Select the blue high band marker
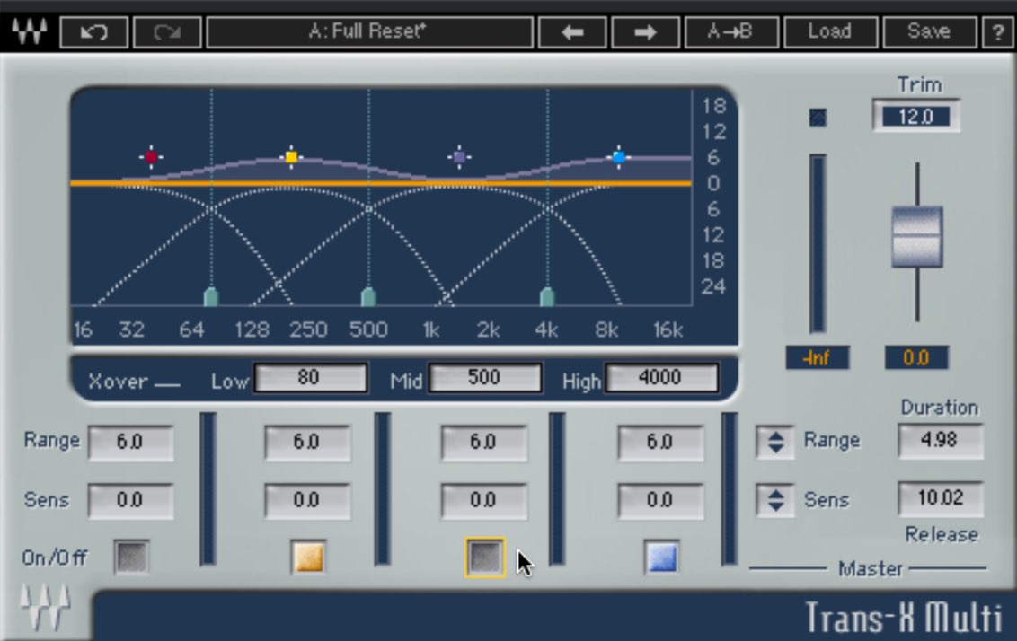This screenshot has width=1017, height=641. [x=619, y=157]
